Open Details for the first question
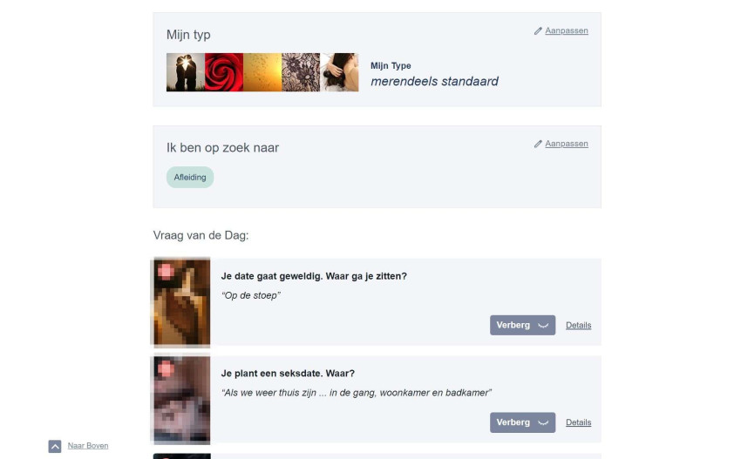741x459 pixels. click(x=579, y=326)
